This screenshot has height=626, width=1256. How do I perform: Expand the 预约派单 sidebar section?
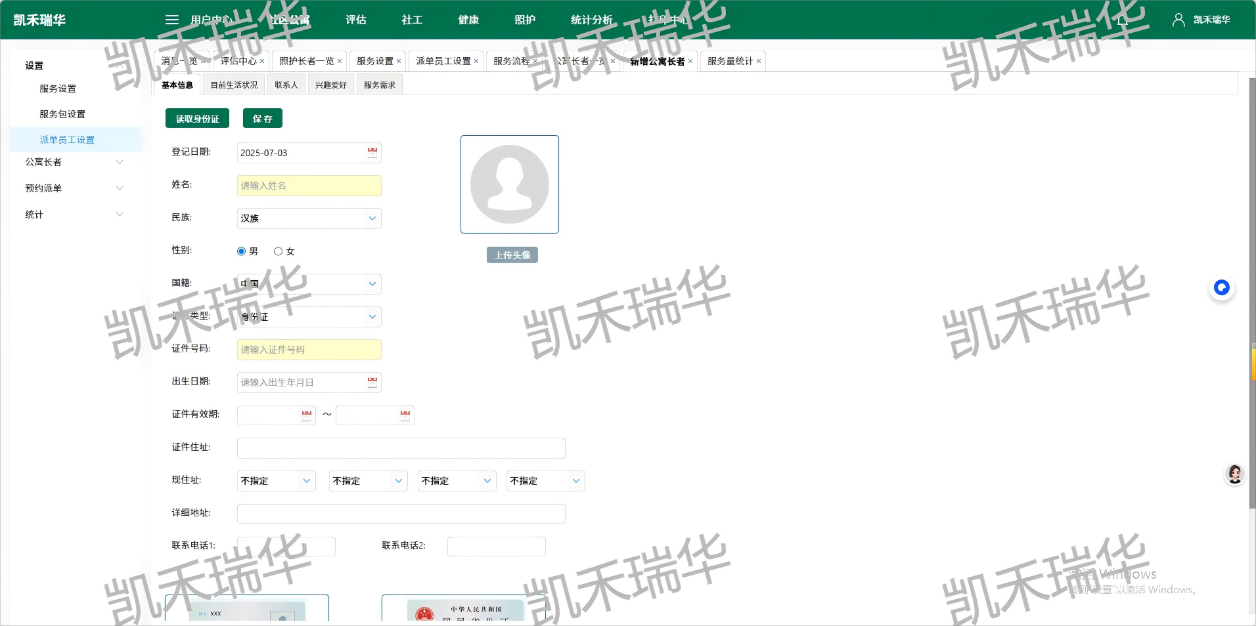(71, 188)
